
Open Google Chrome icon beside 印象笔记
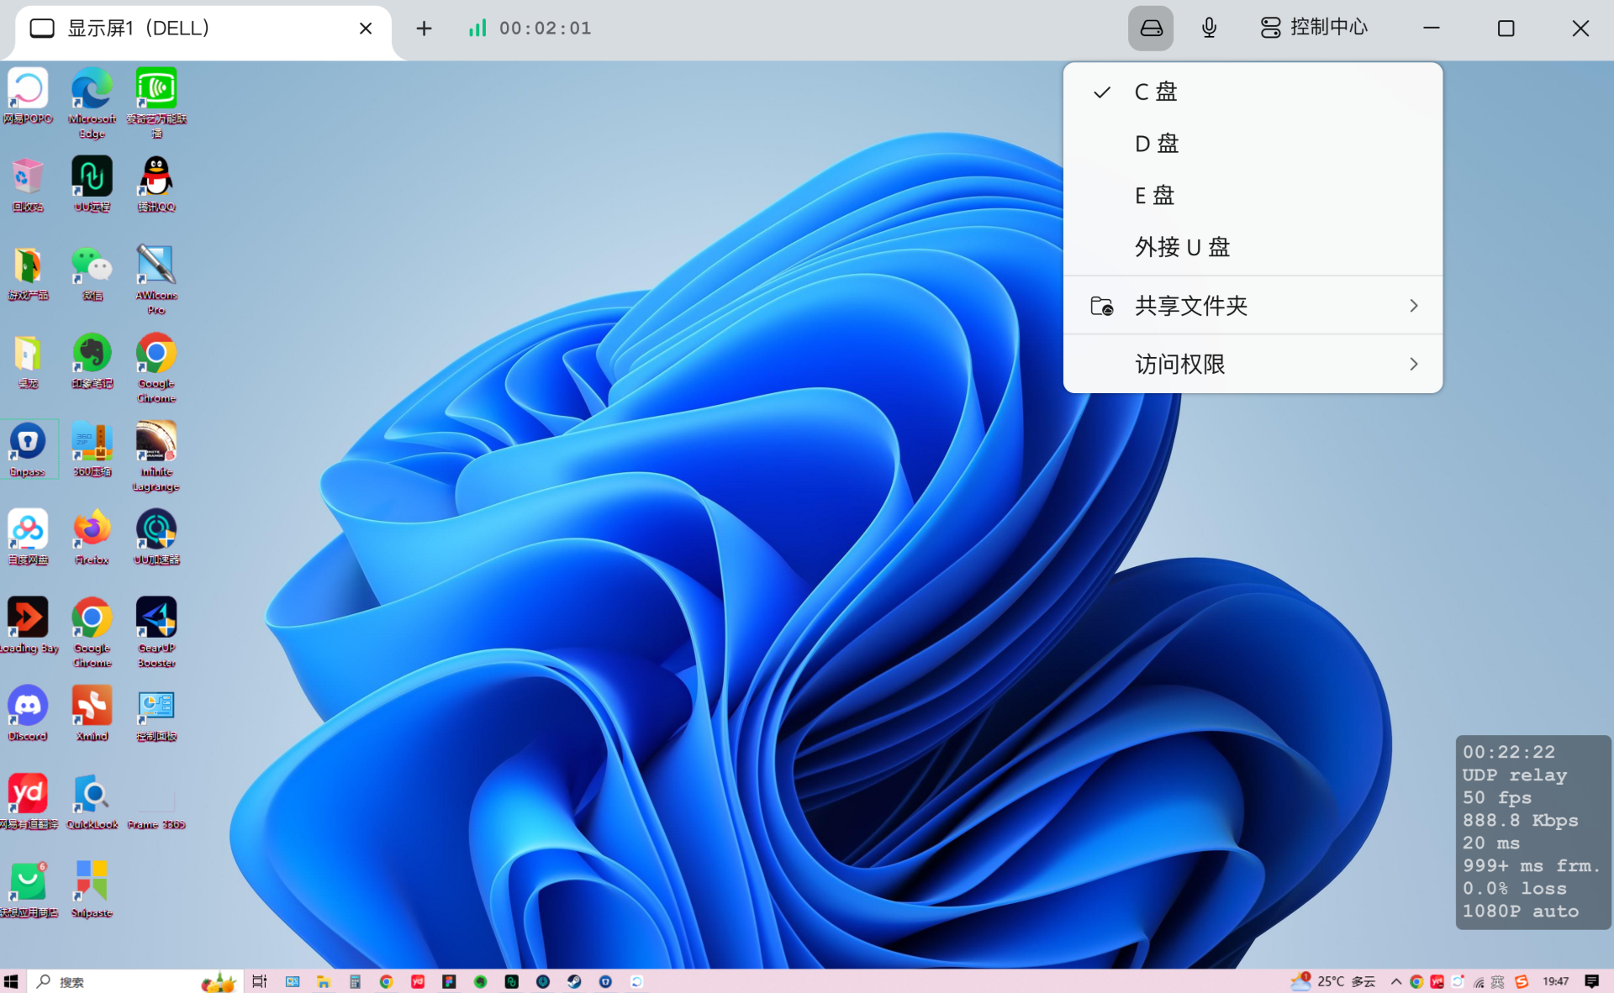(156, 368)
